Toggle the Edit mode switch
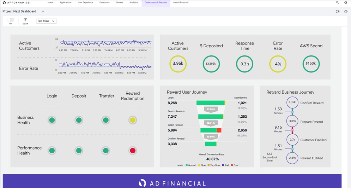The image size is (351, 188). pyautogui.click(x=10, y=20)
